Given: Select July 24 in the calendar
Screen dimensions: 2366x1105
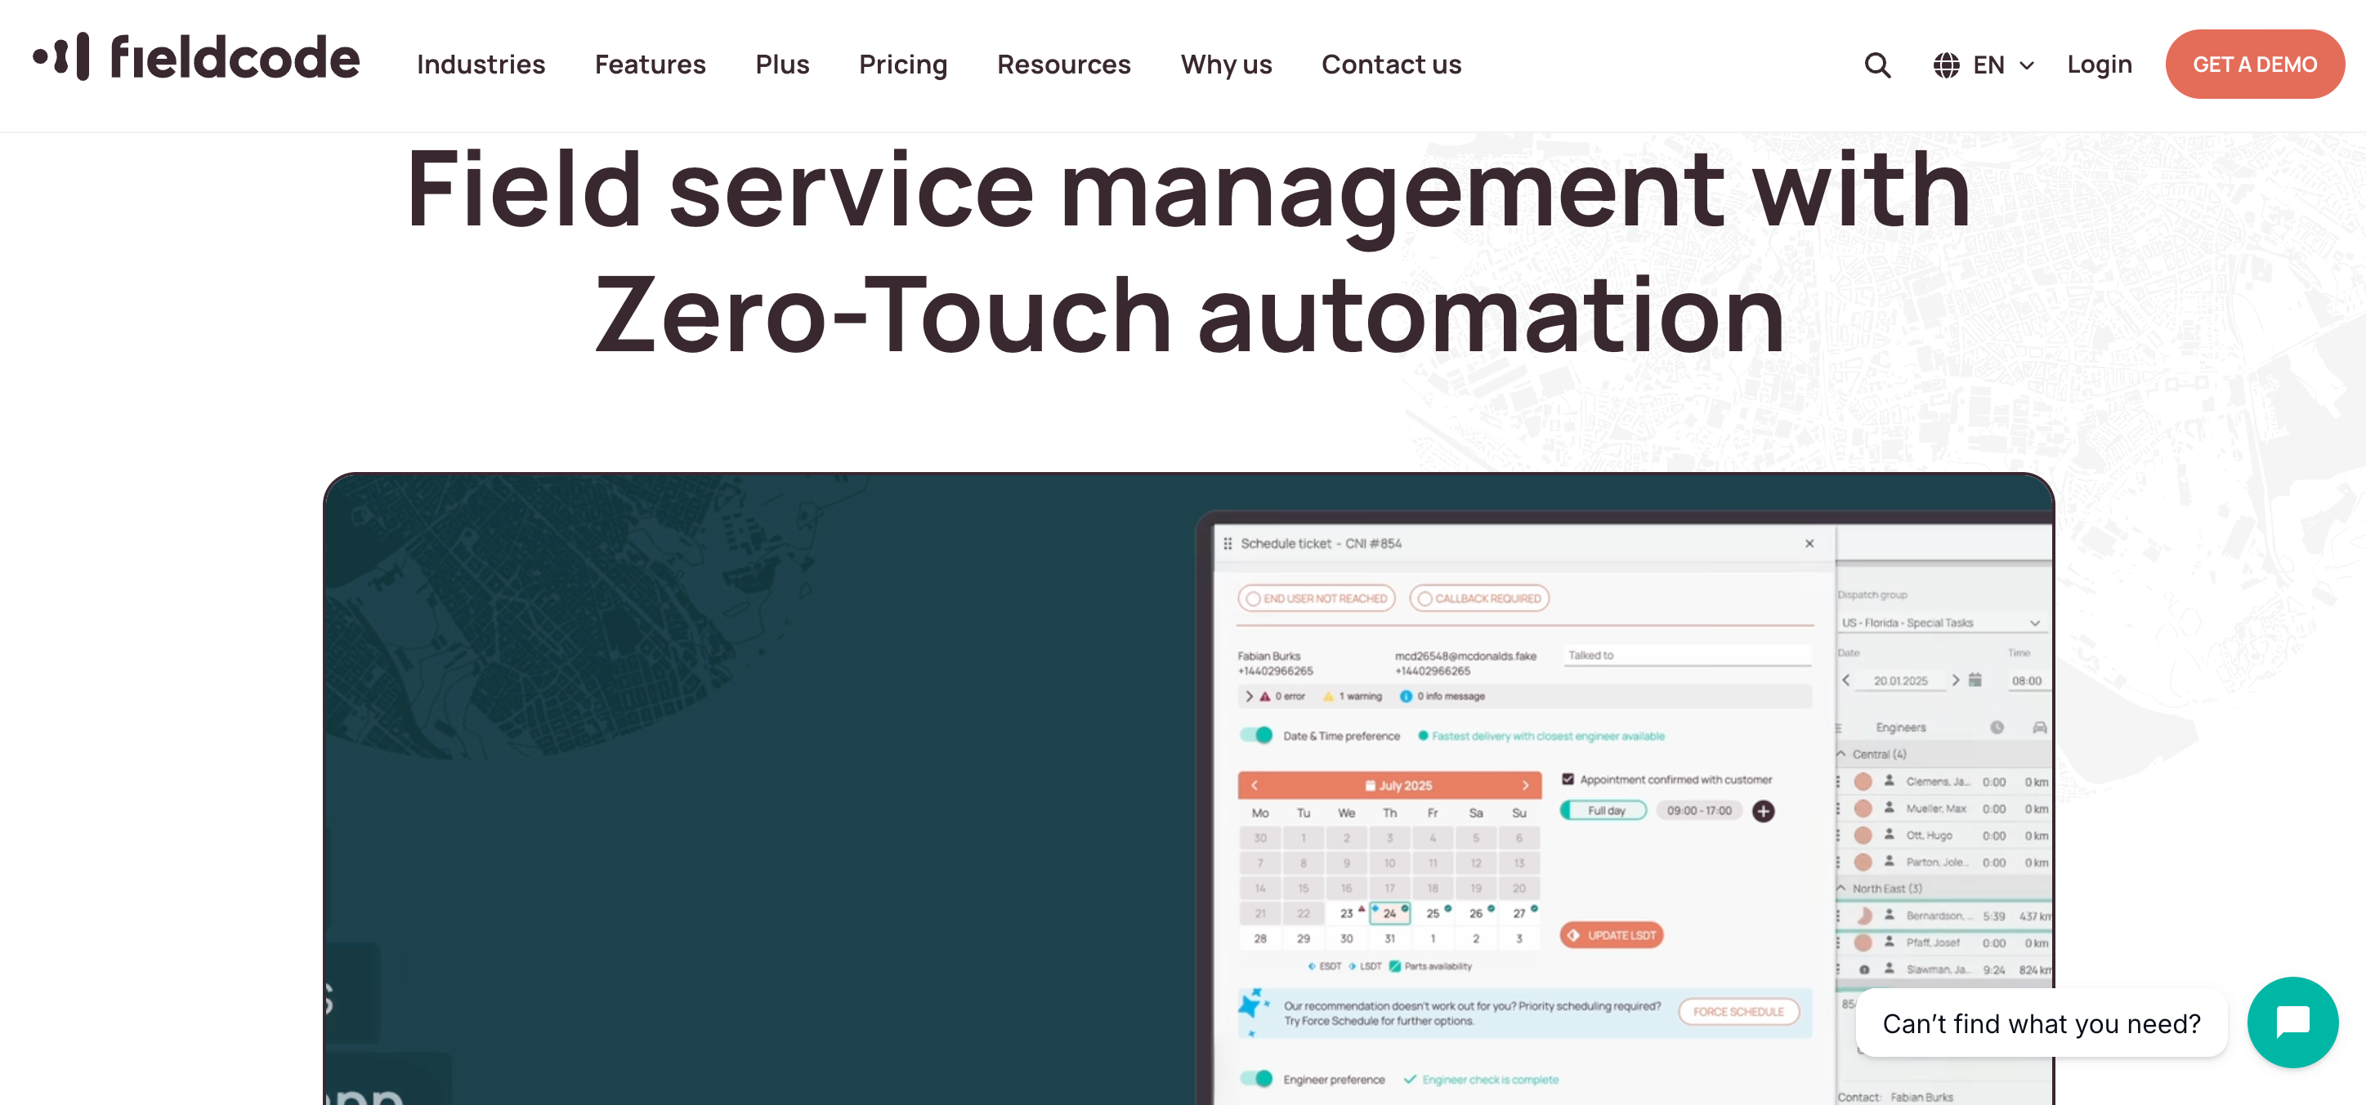Looking at the screenshot, I should [1389, 913].
